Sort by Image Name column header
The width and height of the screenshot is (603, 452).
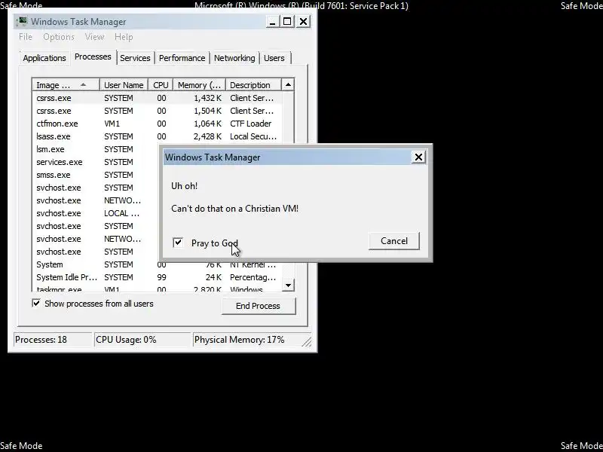(x=66, y=85)
